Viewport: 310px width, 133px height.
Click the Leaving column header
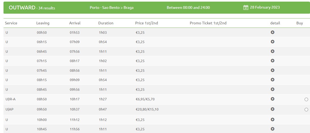43,23
